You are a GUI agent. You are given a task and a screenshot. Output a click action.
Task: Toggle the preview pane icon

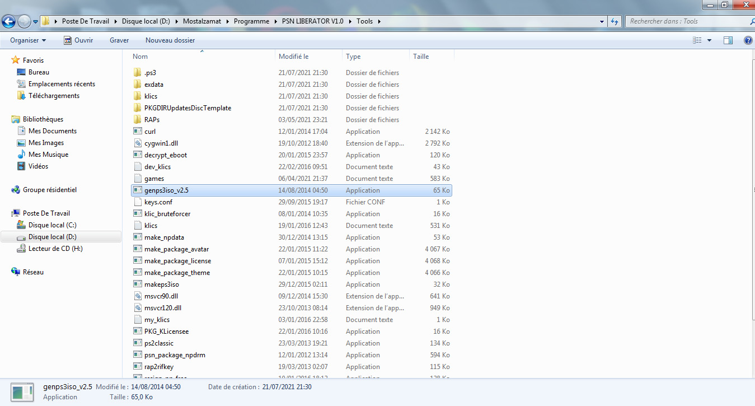click(728, 40)
